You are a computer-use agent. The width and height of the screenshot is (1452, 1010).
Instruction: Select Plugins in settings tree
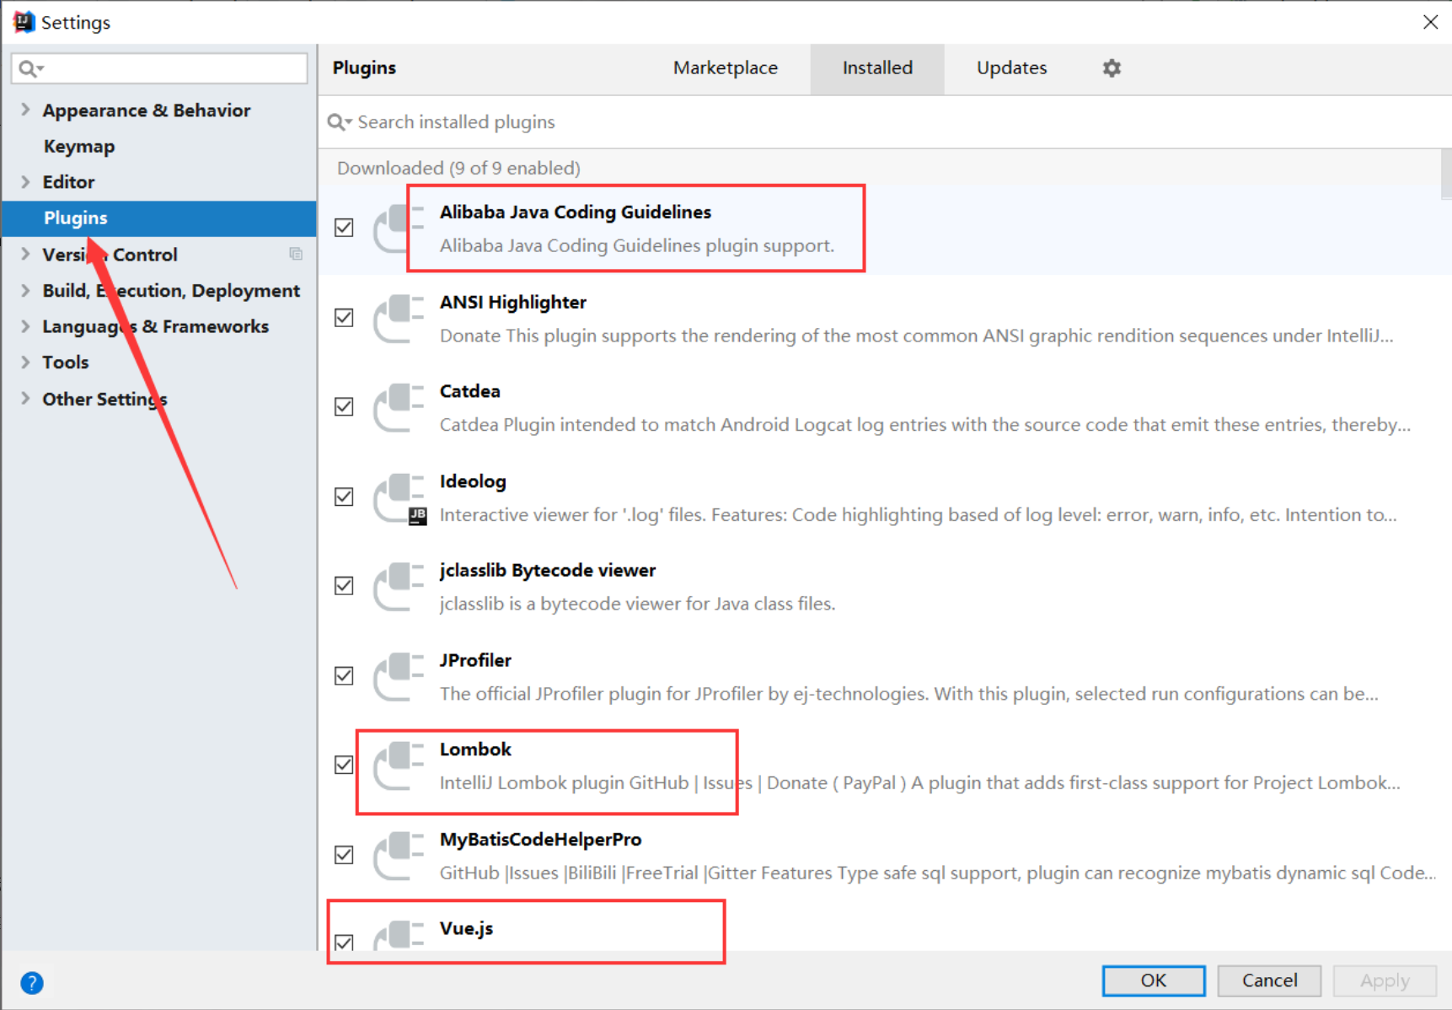(159, 218)
